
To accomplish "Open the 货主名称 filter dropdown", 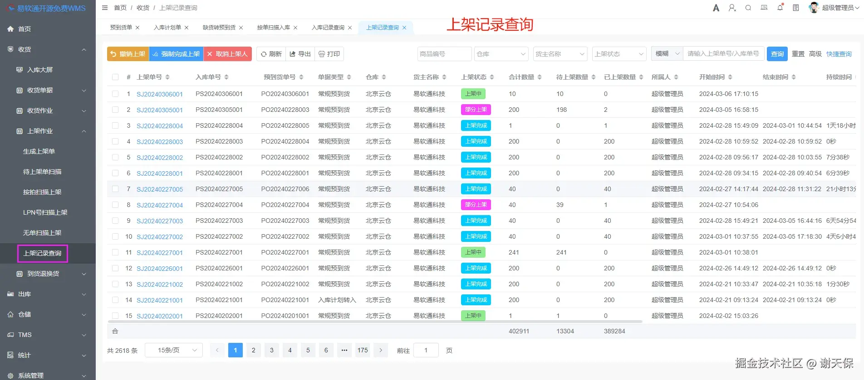I will [560, 54].
